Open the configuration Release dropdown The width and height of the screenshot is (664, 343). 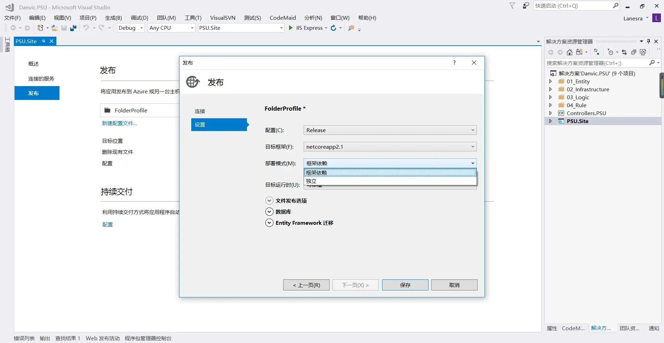coord(390,130)
